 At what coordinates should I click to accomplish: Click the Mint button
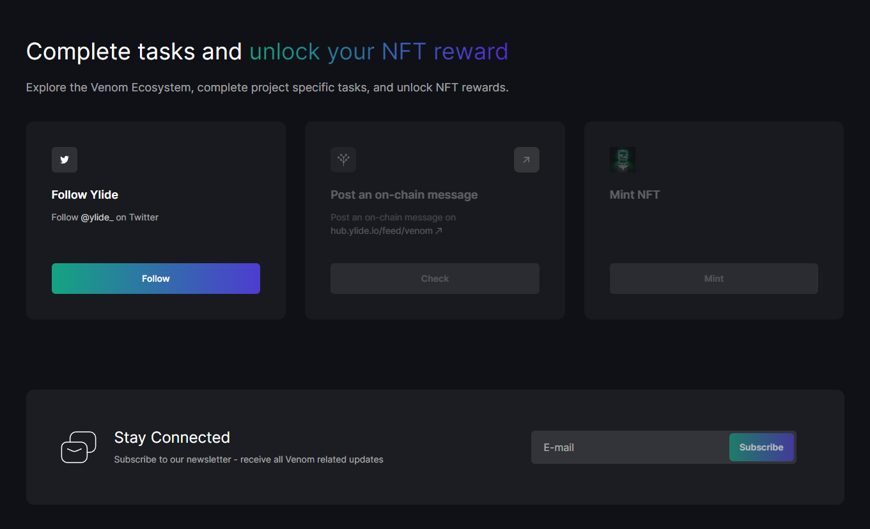[714, 279]
